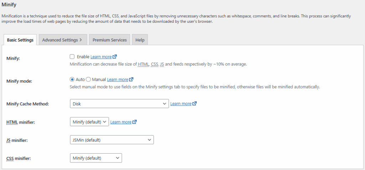Click Learn more link beside Enable
Viewport: 365px width, 170px height.
click(x=101, y=57)
